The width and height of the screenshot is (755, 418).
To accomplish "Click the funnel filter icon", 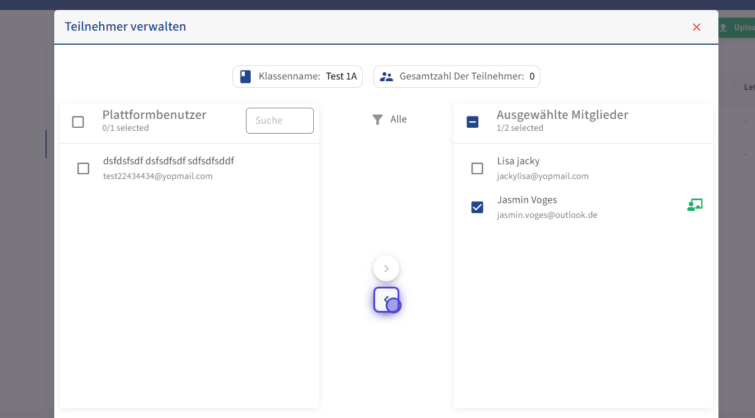I will coord(377,120).
